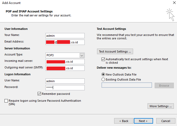Go Back to previous page
177x126 pixels.
click(124, 121)
